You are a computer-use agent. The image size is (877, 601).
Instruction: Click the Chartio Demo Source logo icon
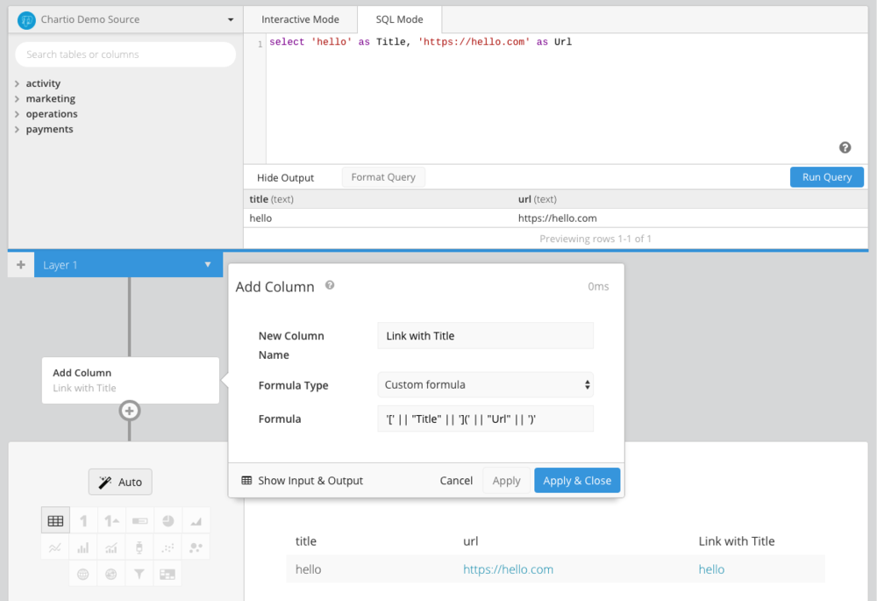(26, 20)
